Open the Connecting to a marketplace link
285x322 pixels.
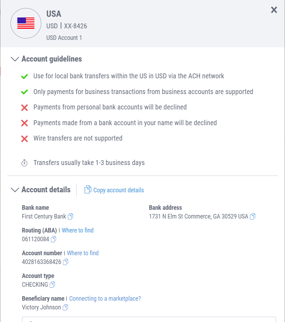point(105,299)
